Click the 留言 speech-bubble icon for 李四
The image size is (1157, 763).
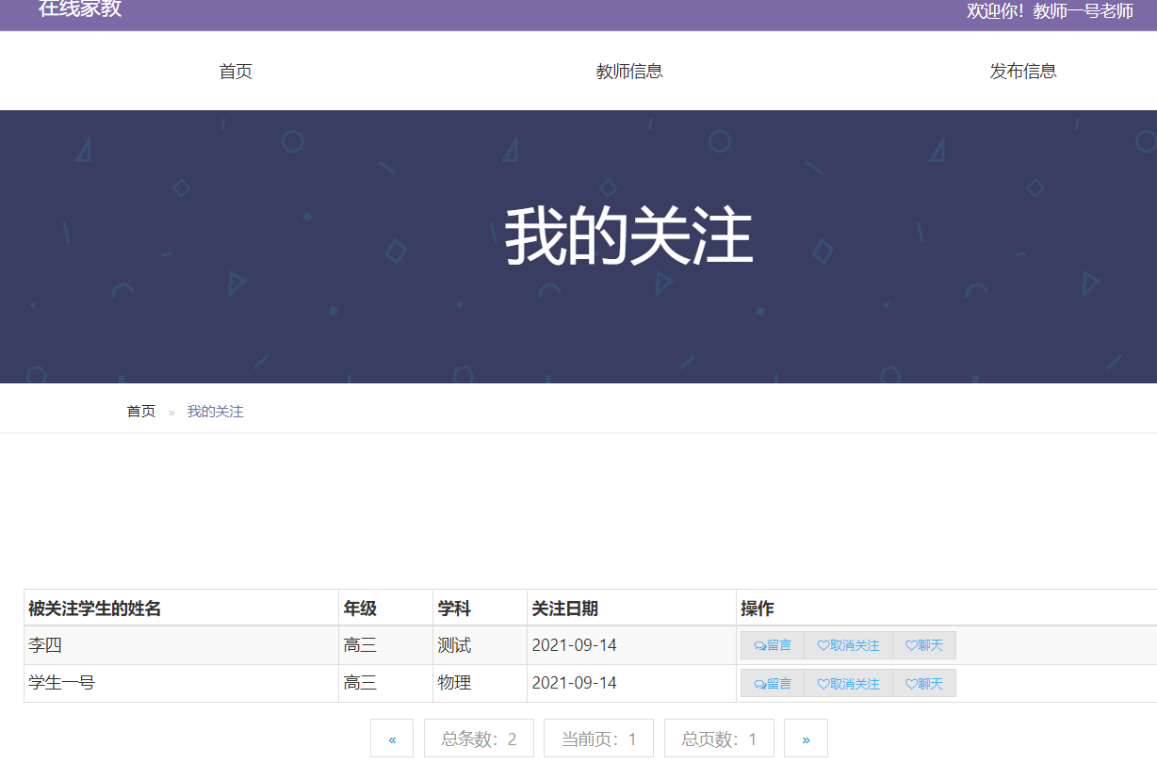[759, 644]
